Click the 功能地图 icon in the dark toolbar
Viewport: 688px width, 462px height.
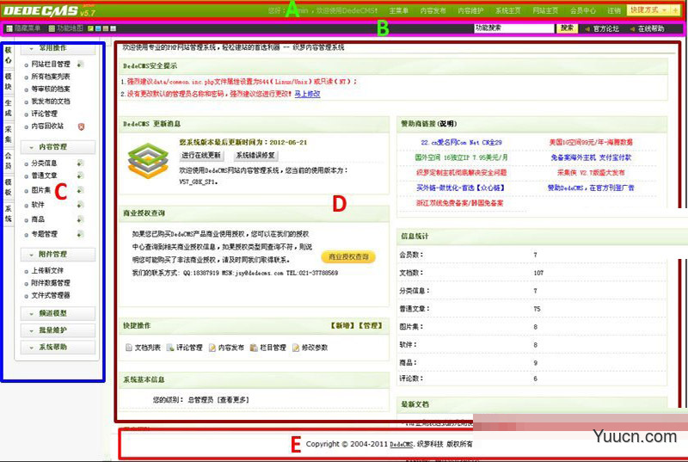pos(52,28)
